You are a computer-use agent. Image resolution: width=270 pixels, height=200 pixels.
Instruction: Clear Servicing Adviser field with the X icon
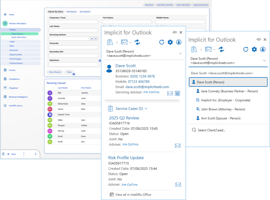click(x=96, y=39)
